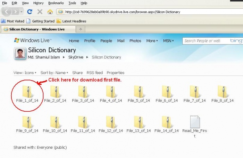Open File_10_of_14 zip folder
This screenshot has width=243, height=158.
tap(55, 122)
